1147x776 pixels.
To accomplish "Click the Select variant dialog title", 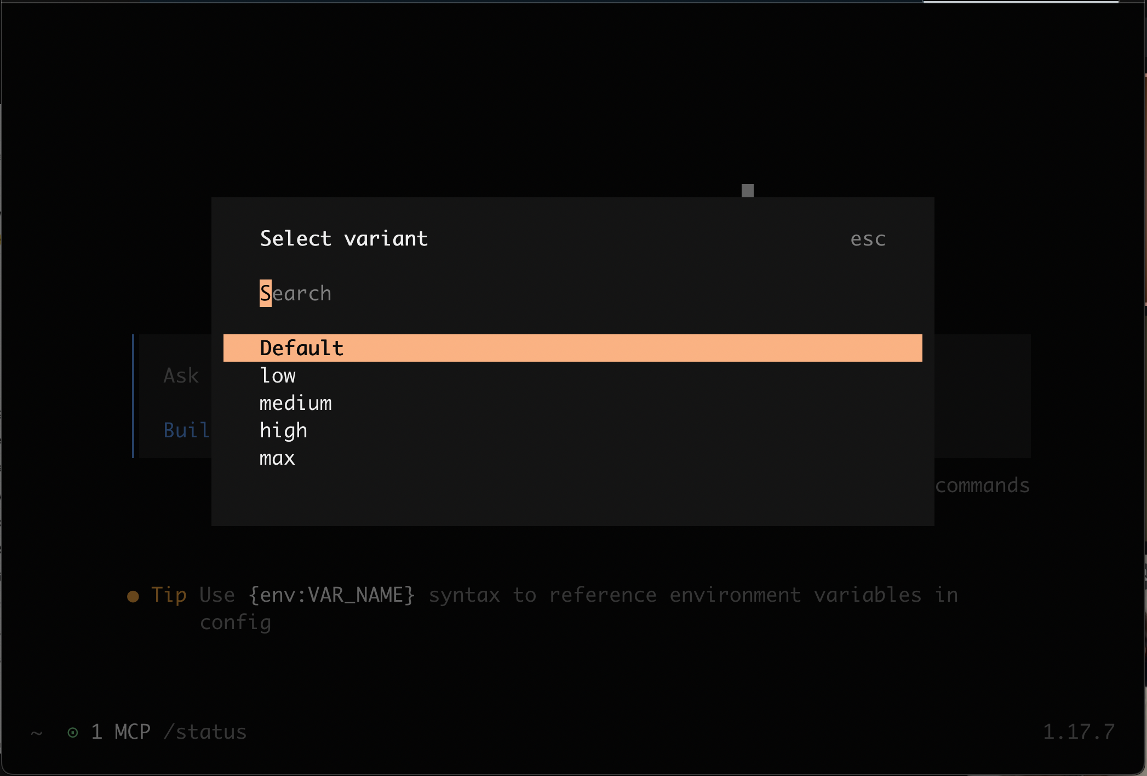I will [x=344, y=239].
